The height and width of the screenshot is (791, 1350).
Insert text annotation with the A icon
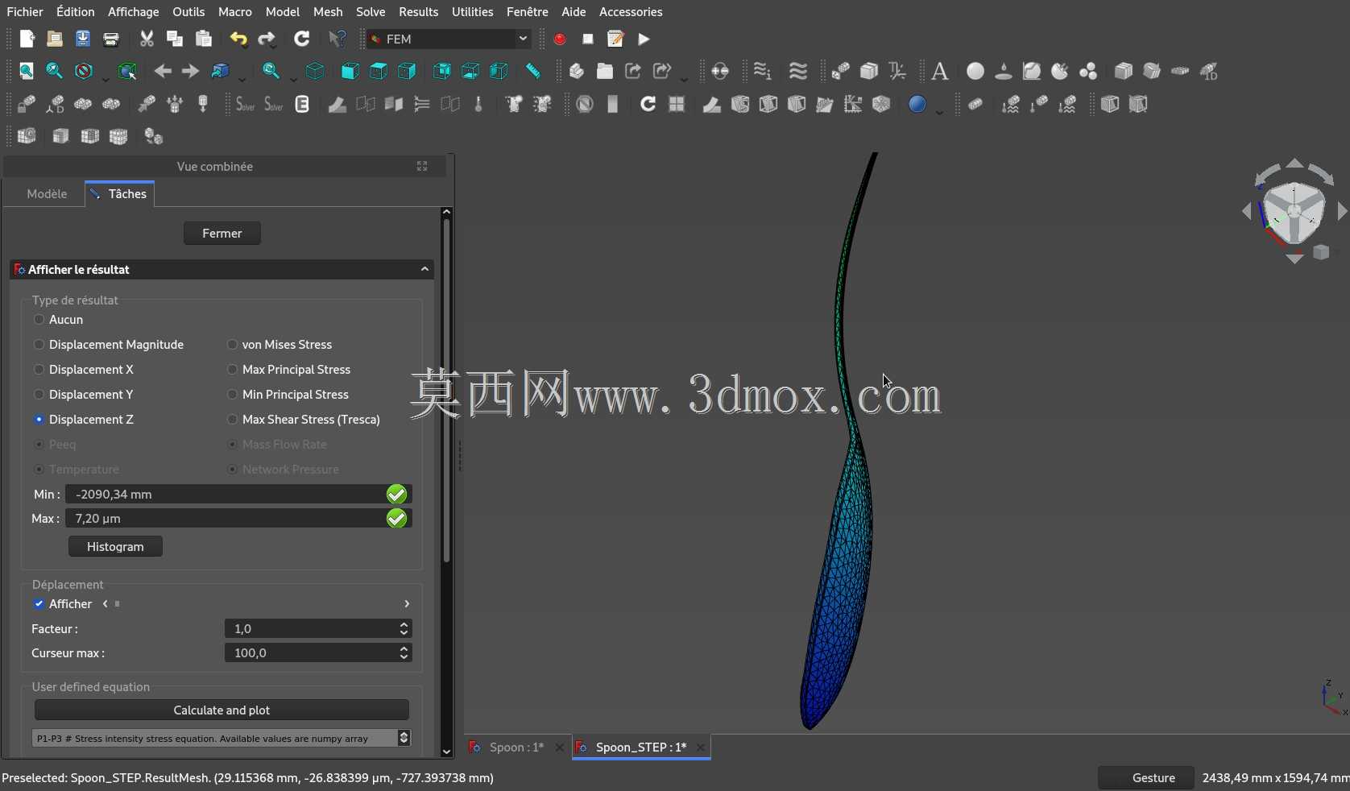939,71
